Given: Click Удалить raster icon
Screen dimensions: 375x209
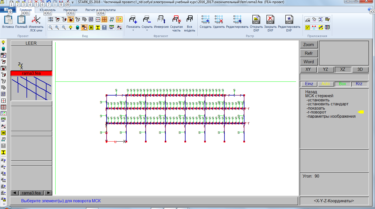Looking at the screenshot, I should coord(219,19).
